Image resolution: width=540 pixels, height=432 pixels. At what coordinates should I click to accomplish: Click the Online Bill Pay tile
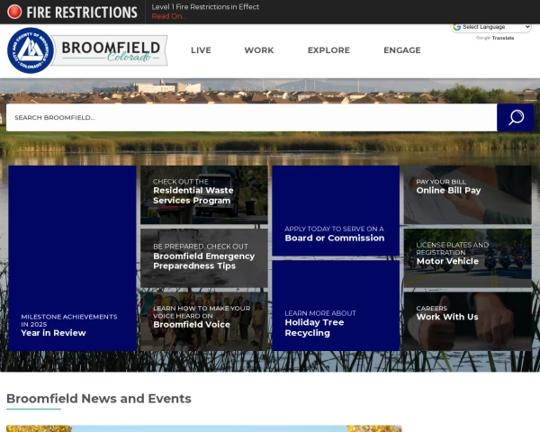pyautogui.click(x=467, y=194)
